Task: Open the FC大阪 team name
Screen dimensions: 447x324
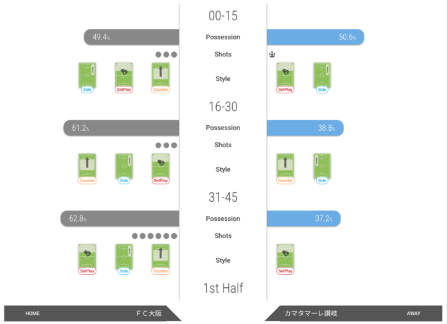Action: pyautogui.click(x=149, y=314)
